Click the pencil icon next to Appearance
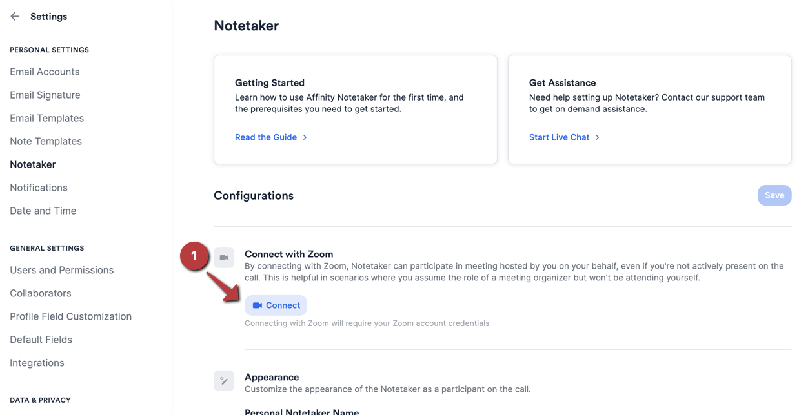The image size is (808, 415). (224, 381)
